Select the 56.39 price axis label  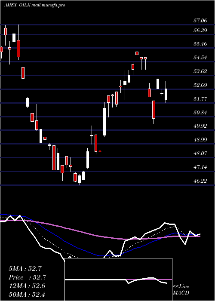click(x=200, y=30)
